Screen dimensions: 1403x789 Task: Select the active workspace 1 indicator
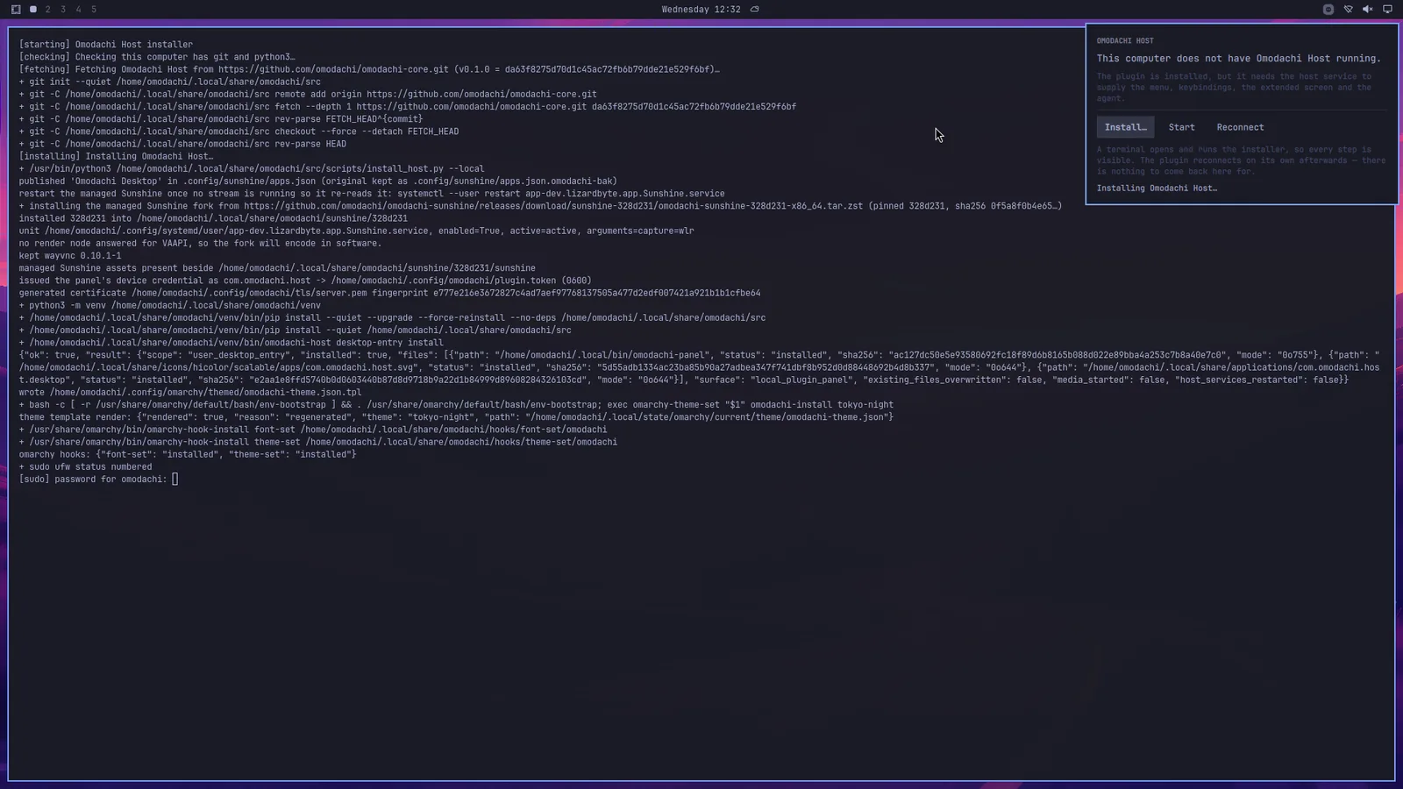(x=32, y=10)
